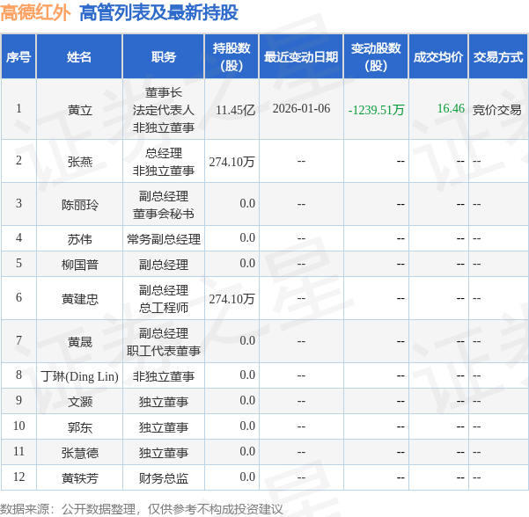Click 张慧德's 独立董事 position cell
The width and height of the screenshot is (529, 517).
(x=164, y=453)
